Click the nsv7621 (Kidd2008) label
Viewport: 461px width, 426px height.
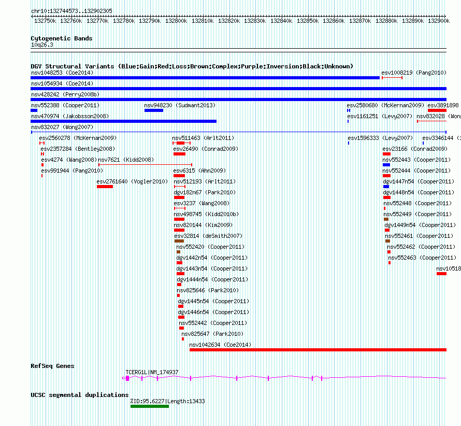pos(126,160)
